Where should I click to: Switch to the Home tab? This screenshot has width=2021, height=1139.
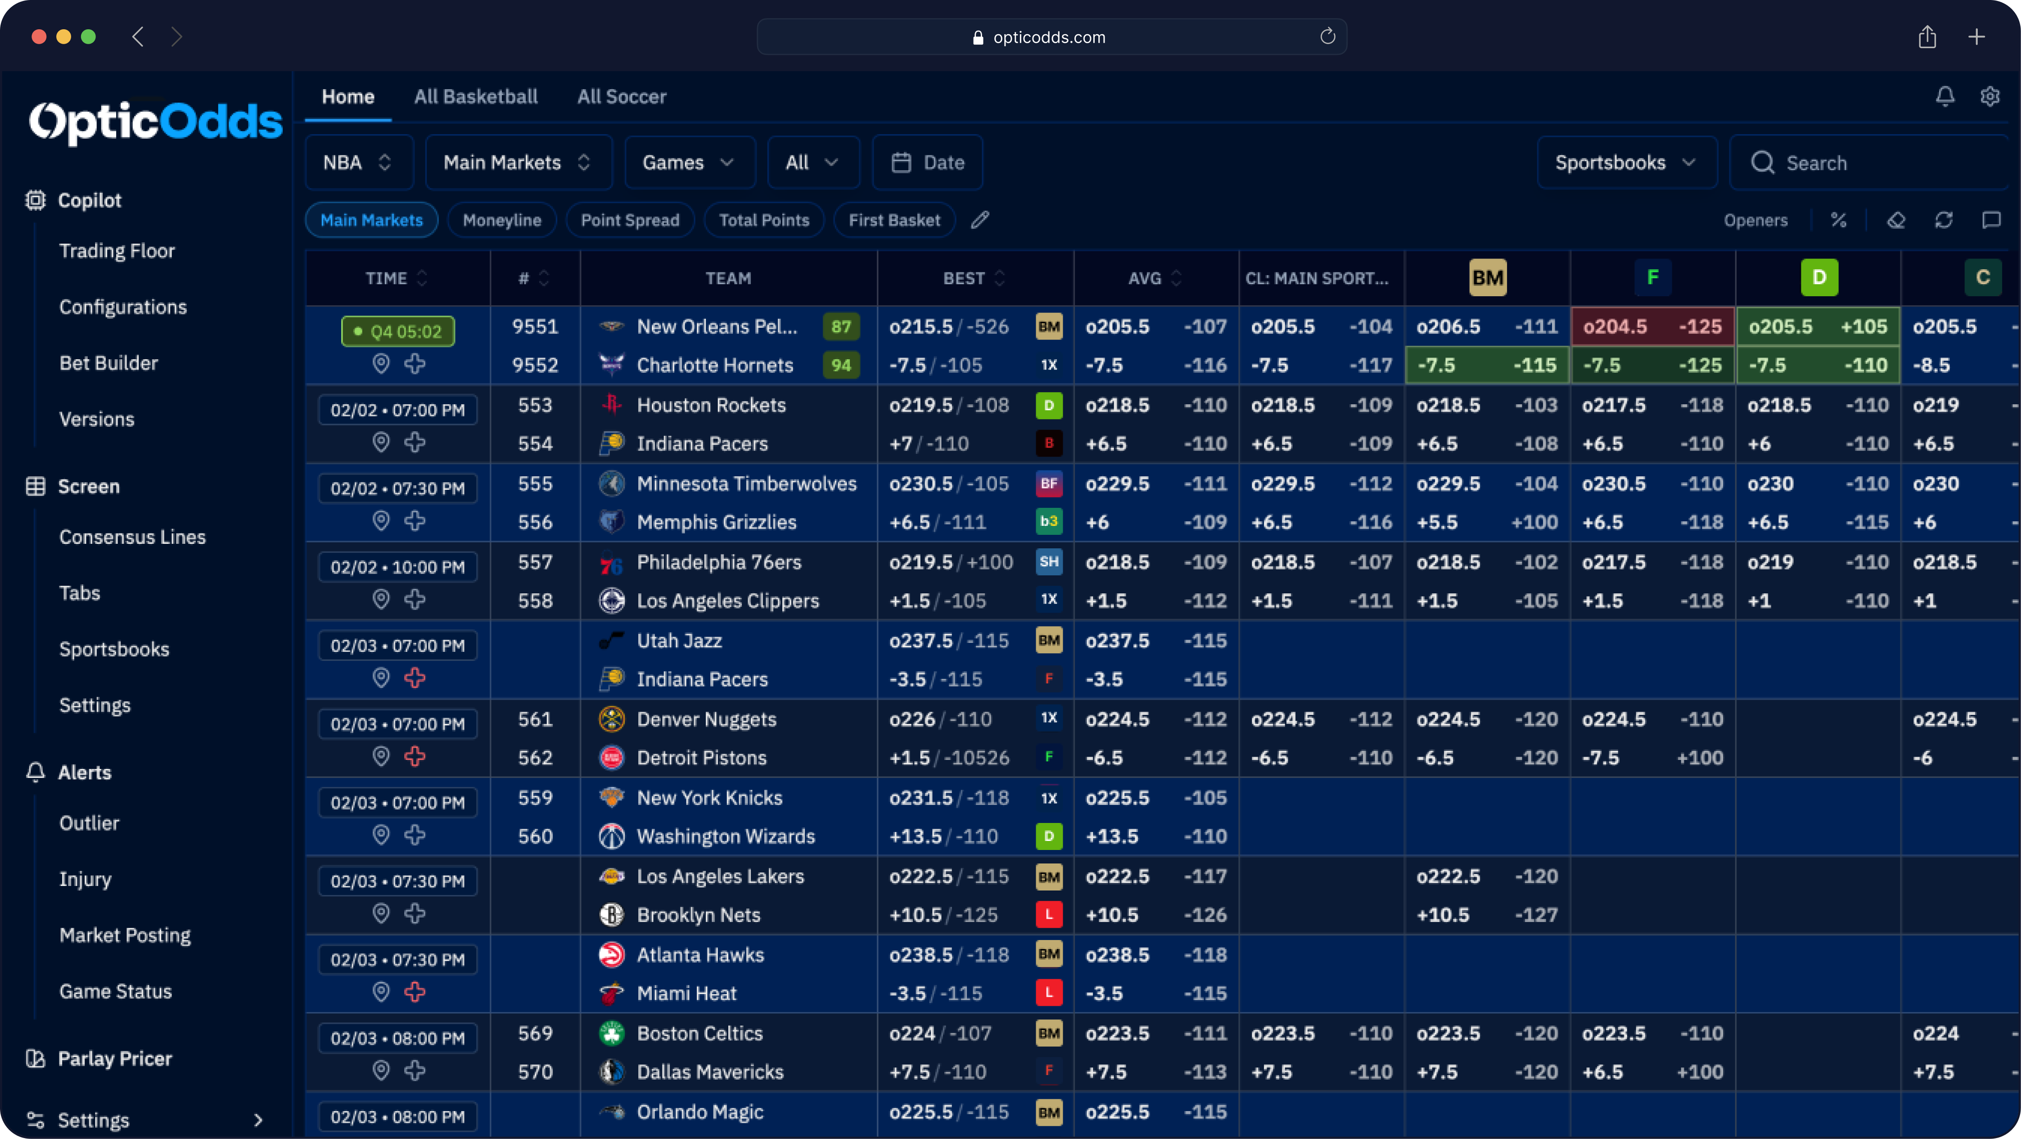pos(348,96)
